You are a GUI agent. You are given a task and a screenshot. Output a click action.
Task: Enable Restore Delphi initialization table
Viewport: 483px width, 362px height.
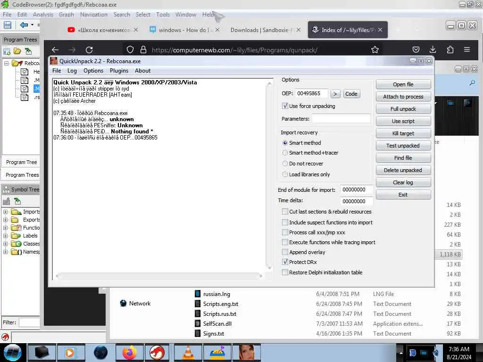285,272
